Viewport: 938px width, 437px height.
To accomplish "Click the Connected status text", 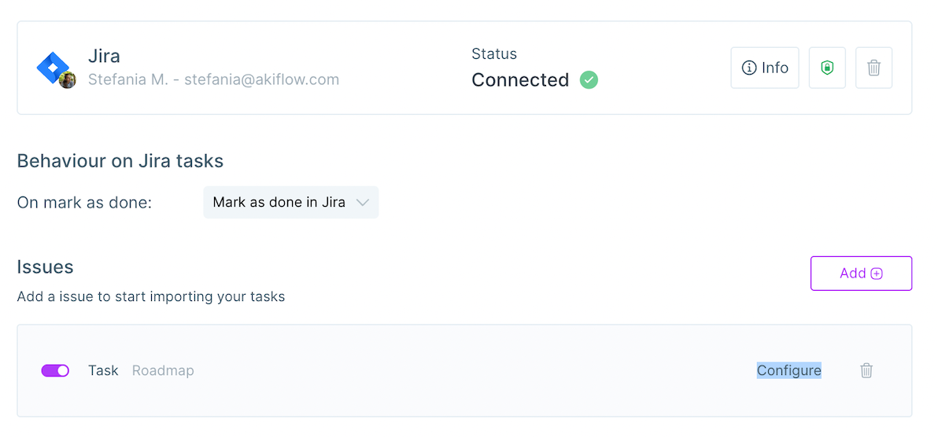I will point(520,79).
